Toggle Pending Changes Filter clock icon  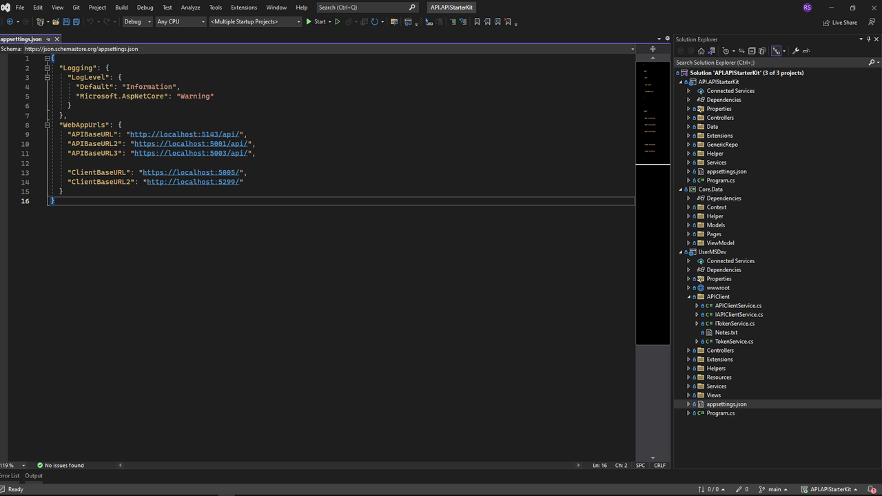click(x=725, y=51)
